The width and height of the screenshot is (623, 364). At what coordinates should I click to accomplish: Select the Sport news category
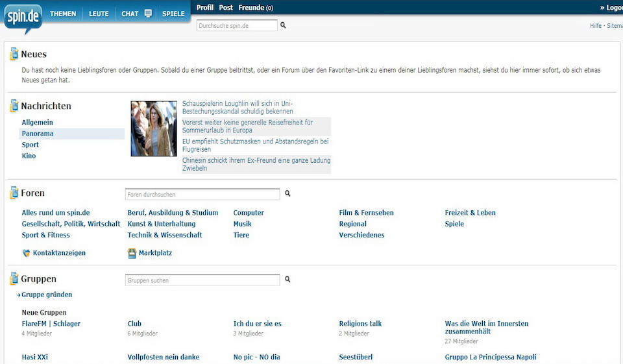31,145
